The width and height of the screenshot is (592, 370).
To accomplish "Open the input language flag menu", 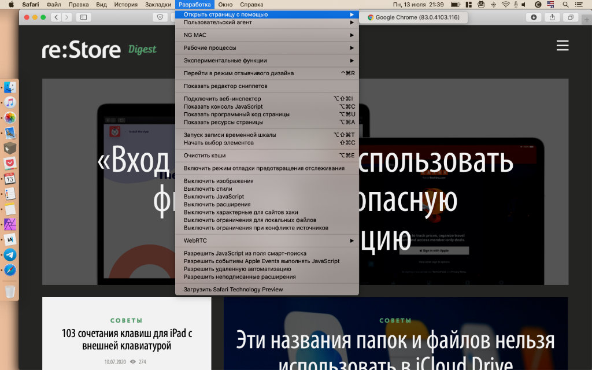I will 550,5.
